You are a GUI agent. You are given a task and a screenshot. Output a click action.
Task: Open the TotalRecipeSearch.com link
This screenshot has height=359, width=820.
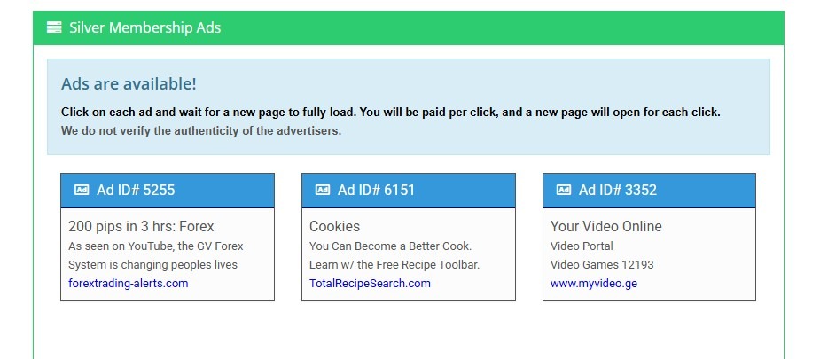point(370,284)
